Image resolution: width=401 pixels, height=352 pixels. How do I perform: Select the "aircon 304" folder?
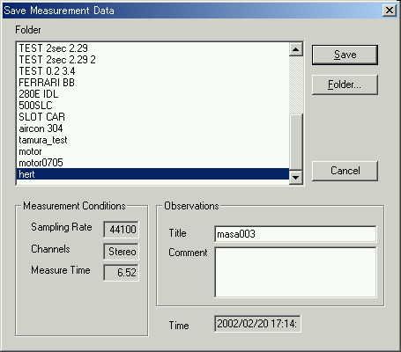point(152,128)
